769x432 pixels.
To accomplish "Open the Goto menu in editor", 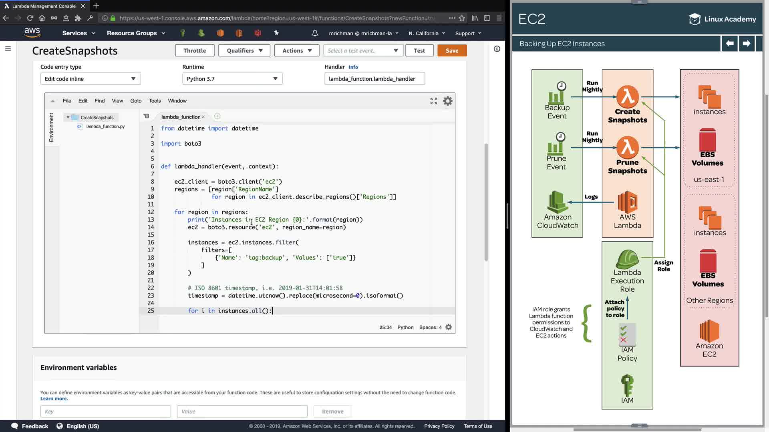I will pyautogui.click(x=136, y=101).
